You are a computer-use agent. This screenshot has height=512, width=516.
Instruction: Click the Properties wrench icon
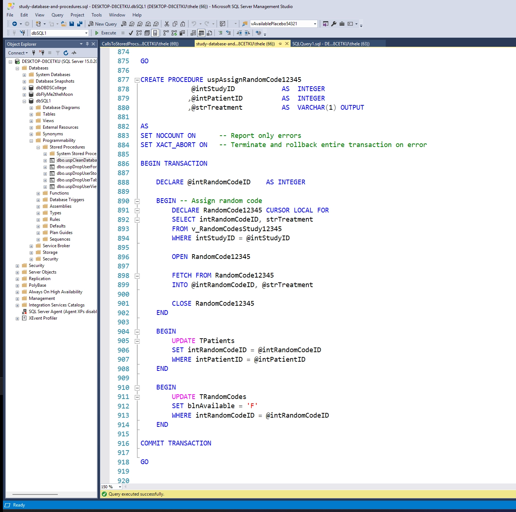point(334,24)
